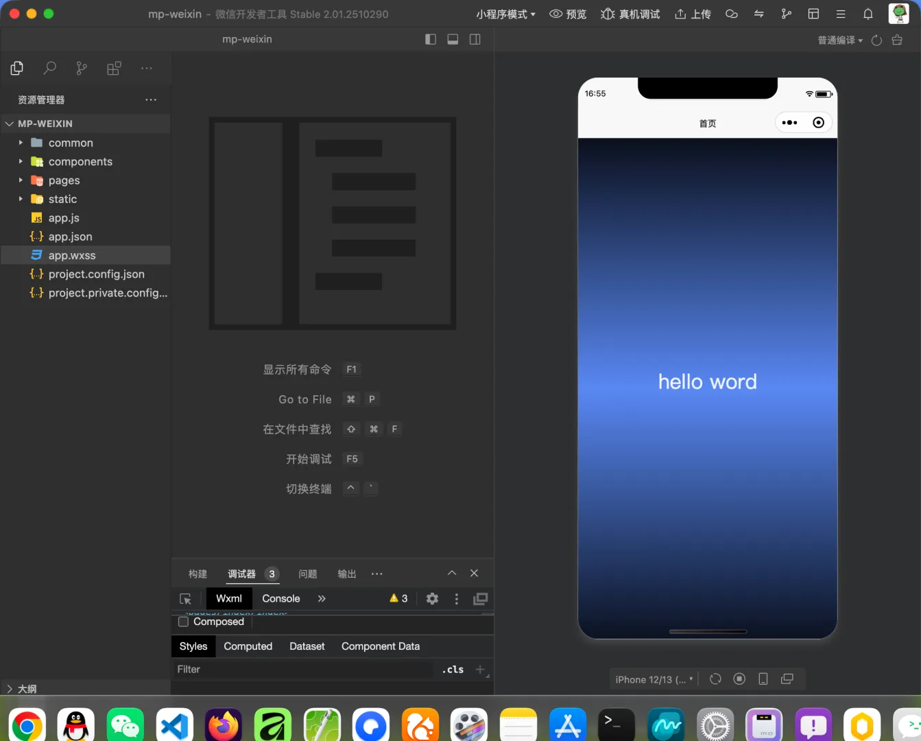Screen dimensions: 921x741
Task: Click the simulator rotate icon
Action: click(715, 679)
